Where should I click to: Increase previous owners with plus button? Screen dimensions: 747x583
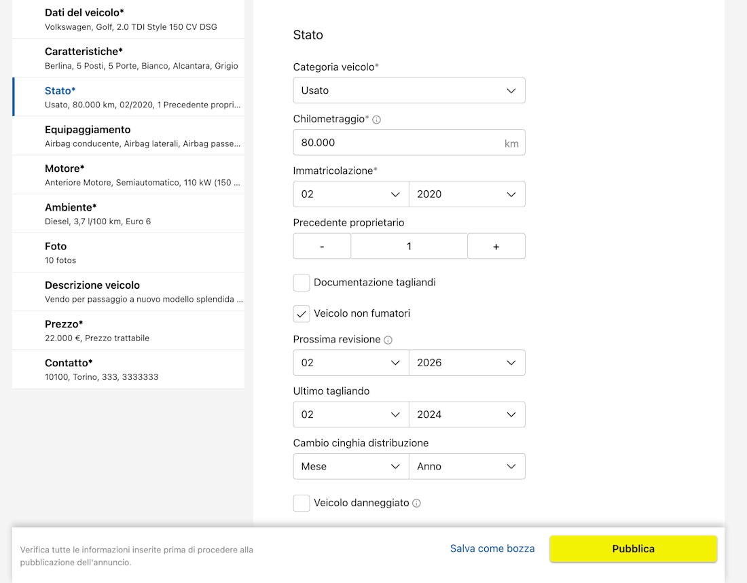496,247
